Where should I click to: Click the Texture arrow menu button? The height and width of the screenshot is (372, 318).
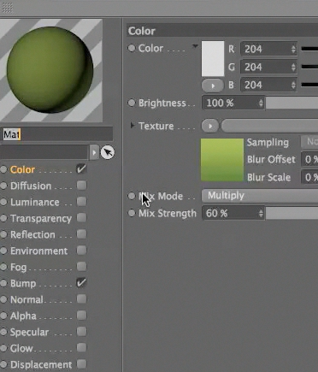(x=210, y=126)
